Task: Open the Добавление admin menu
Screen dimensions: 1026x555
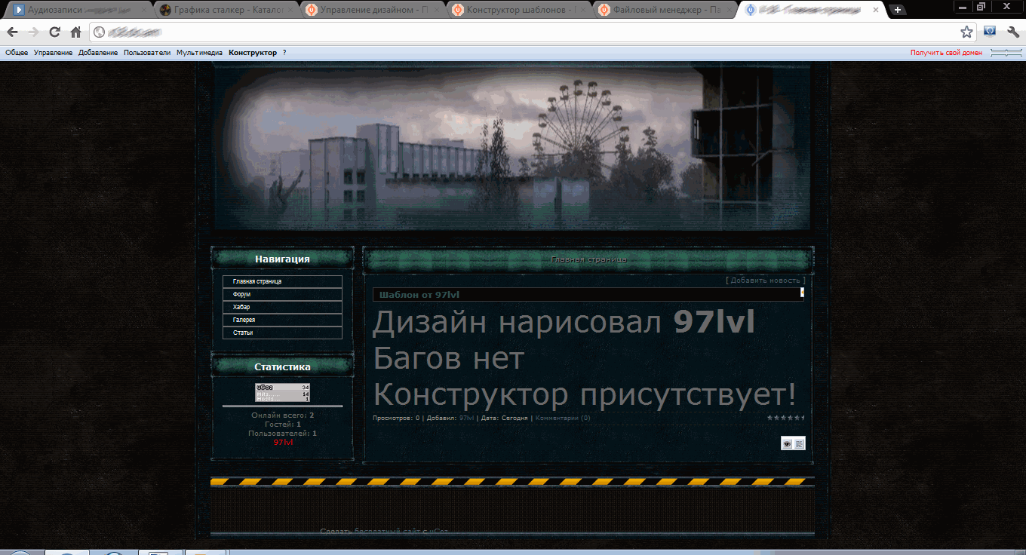Action: (x=98, y=53)
